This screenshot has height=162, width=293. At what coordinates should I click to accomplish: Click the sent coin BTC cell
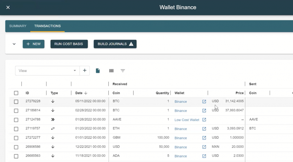[253, 128]
